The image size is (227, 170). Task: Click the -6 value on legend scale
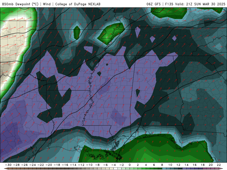106,165
